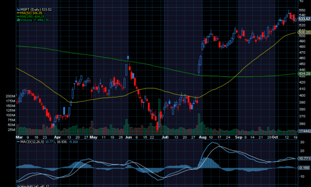Image resolution: width=311 pixels, height=187 pixels.
Task: Click the -0.168 tag on the MACD axis
Action: [x=304, y=168]
